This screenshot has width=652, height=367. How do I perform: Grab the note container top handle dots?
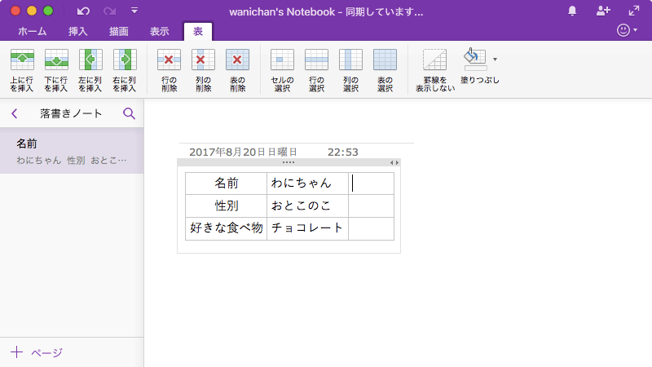[289, 162]
